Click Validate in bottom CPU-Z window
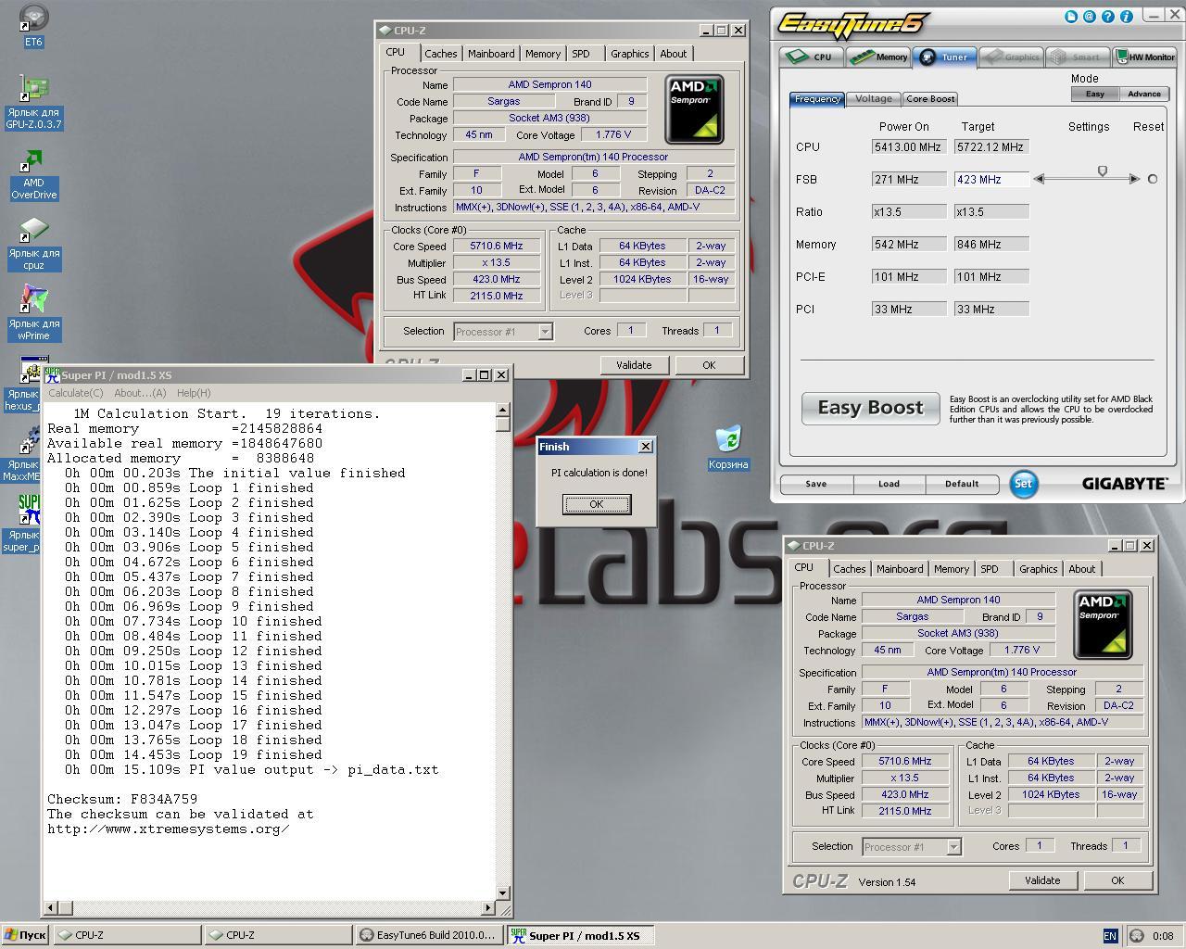Viewport: 1186px width, 949px height. pos(1042,880)
